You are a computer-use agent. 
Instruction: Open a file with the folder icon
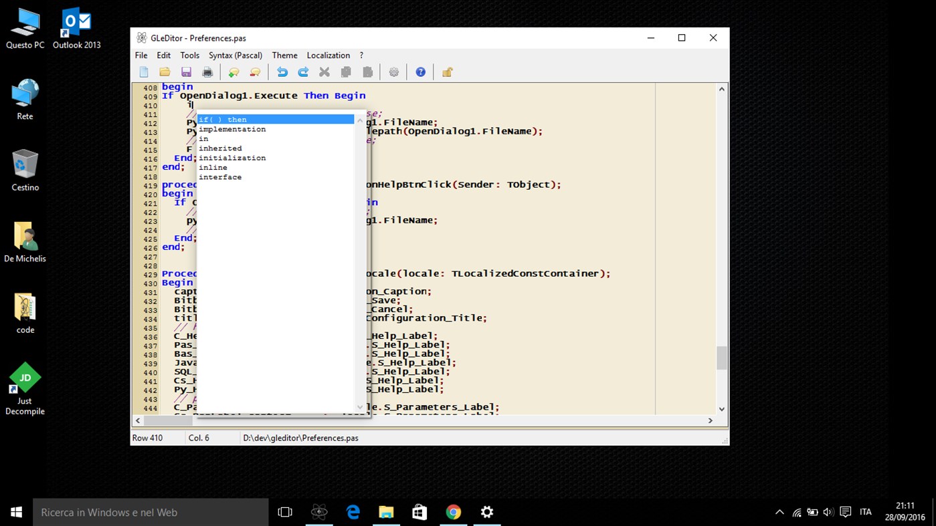tap(165, 72)
